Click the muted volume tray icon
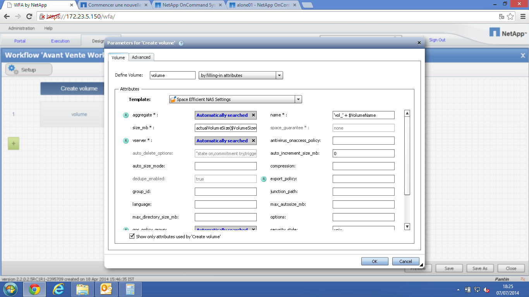529x297 pixels. (x=486, y=289)
